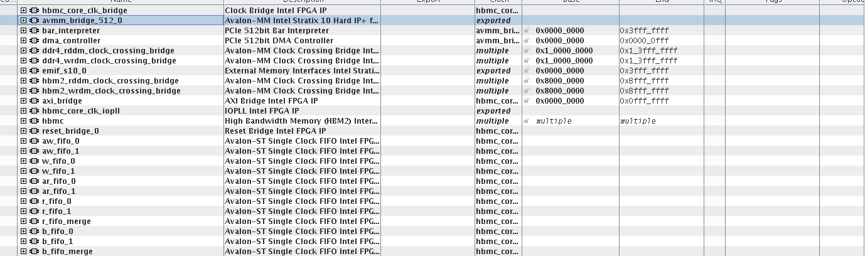Expand the b_fifo_1 node
865x256 pixels.
coord(23,242)
